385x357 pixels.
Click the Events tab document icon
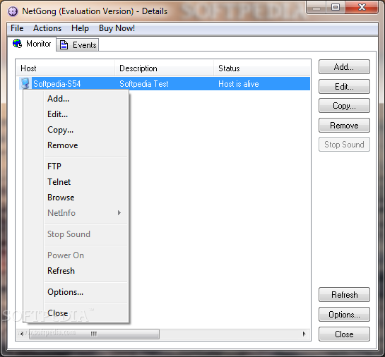[64, 45]
